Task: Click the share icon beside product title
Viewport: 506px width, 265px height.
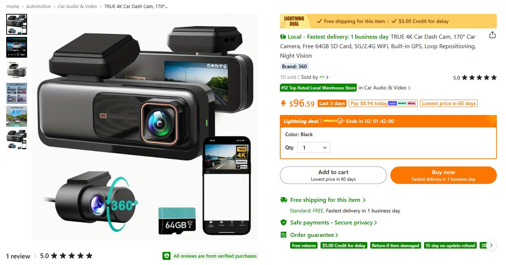Action: click(492, 35)
